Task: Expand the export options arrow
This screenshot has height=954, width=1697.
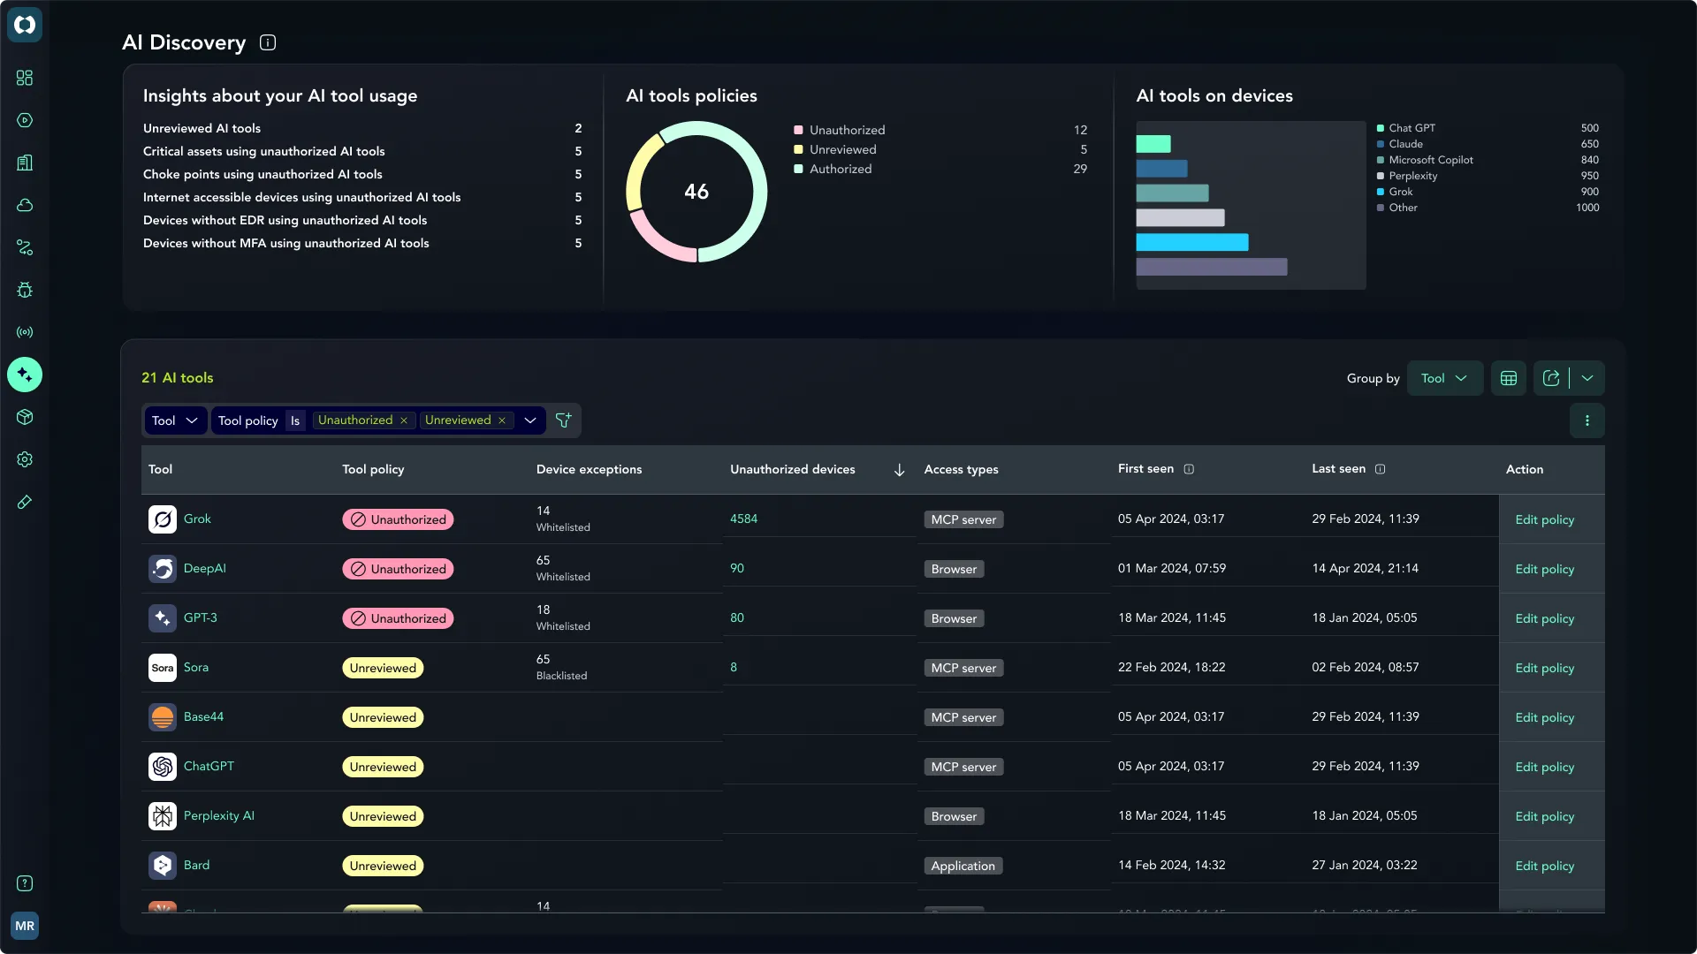Action: [1587, 378]
